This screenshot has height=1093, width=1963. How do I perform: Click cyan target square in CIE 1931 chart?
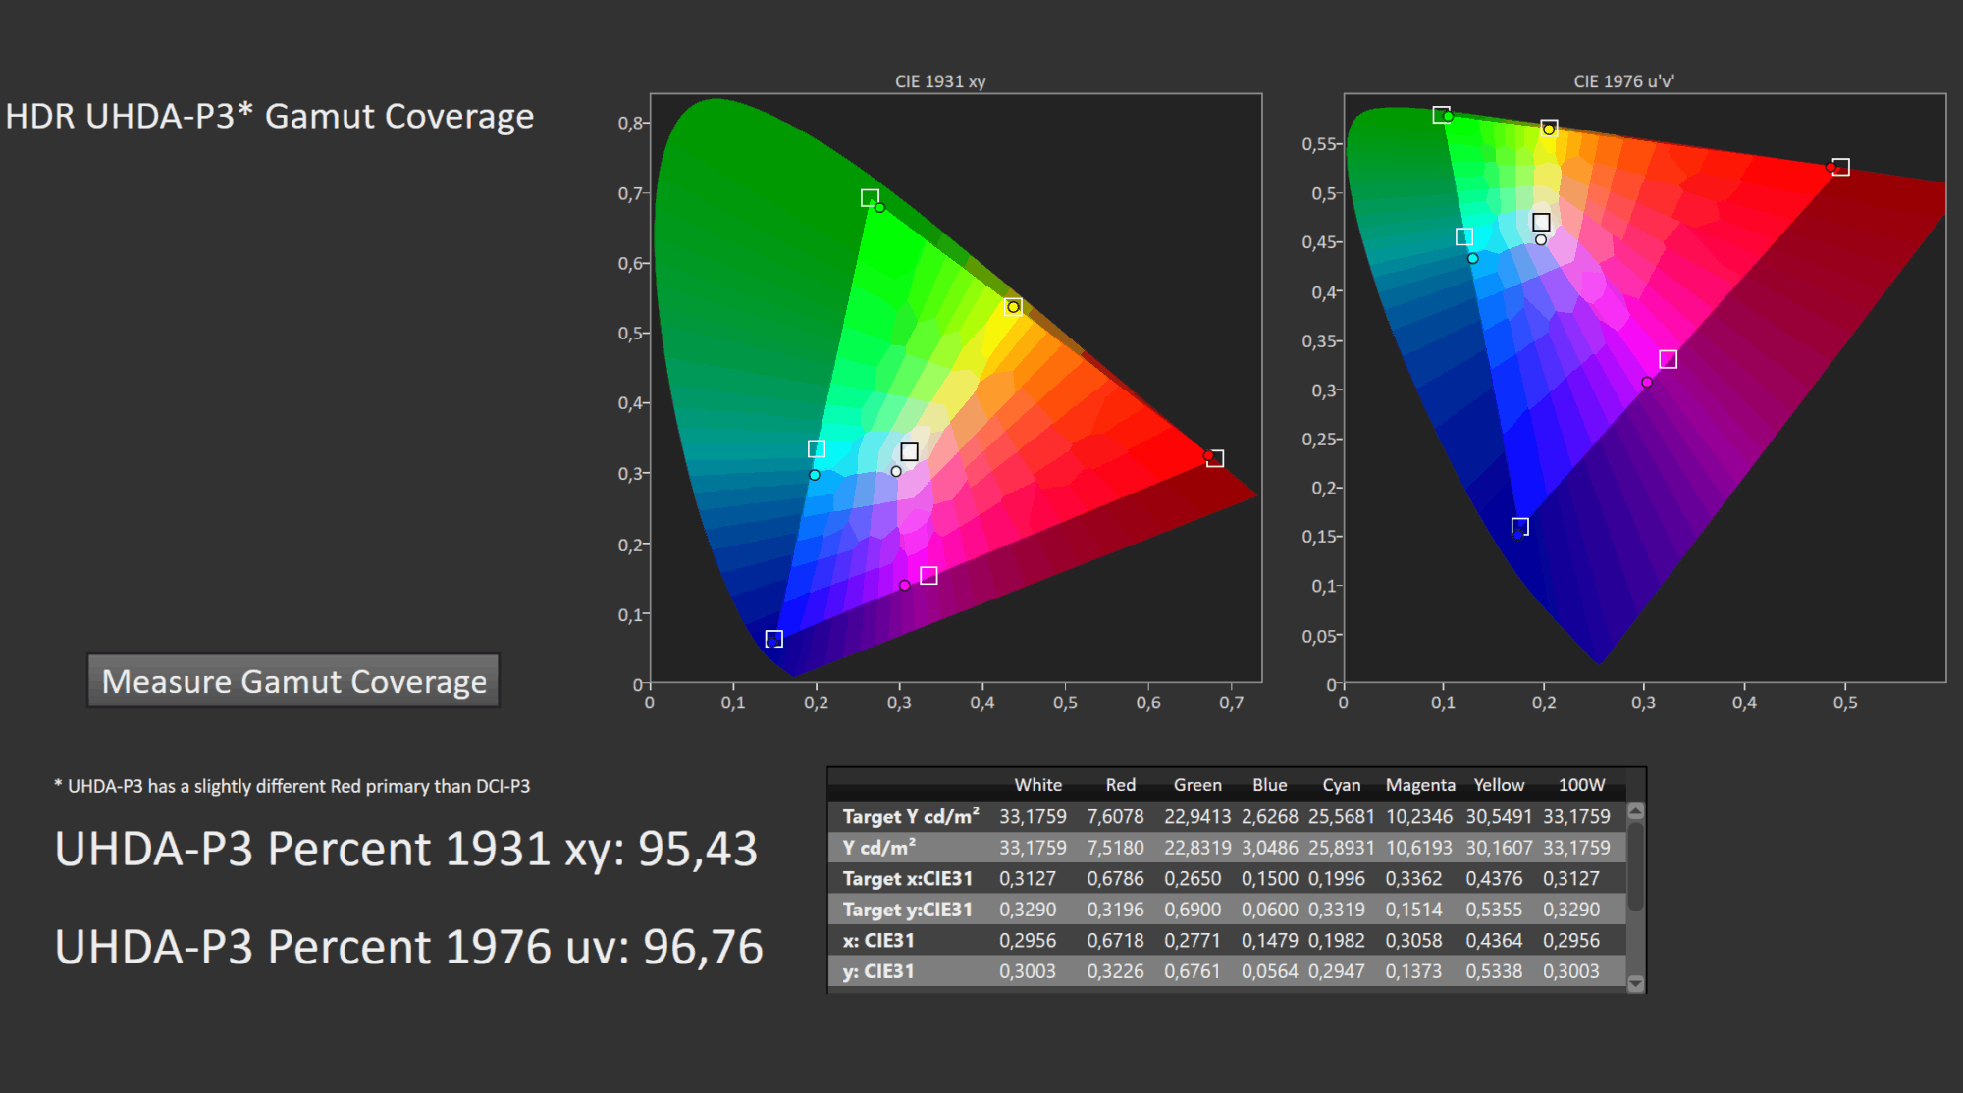click(x=816, y=448)
